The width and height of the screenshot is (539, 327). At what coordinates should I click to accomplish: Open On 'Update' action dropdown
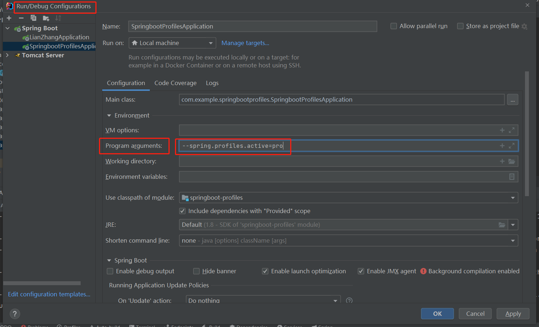pos(263,300)
